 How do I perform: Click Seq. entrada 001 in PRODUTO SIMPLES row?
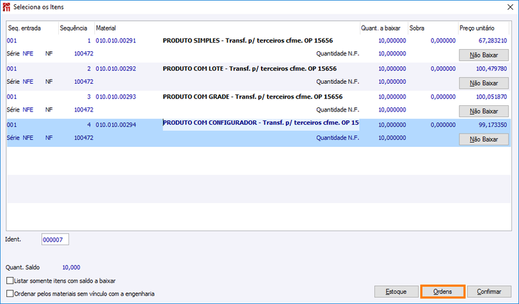12,41
